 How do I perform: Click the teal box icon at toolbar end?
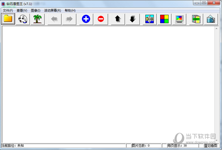[210, 19]
